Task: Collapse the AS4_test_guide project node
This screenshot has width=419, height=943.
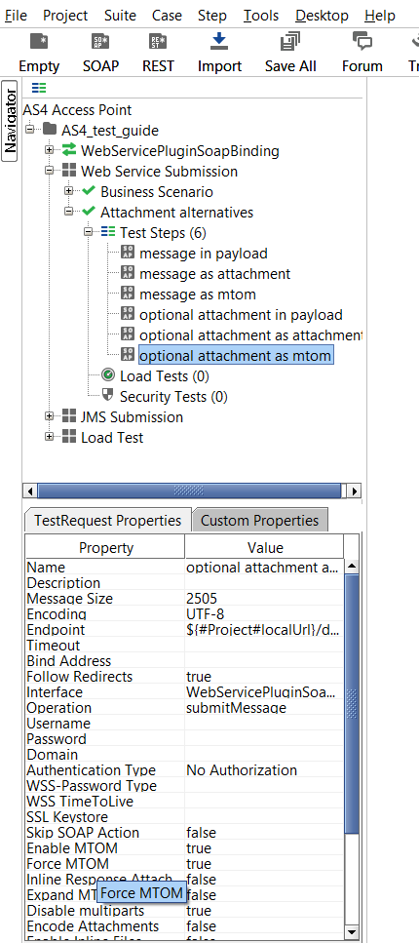Action: click(x=30, y=130)
